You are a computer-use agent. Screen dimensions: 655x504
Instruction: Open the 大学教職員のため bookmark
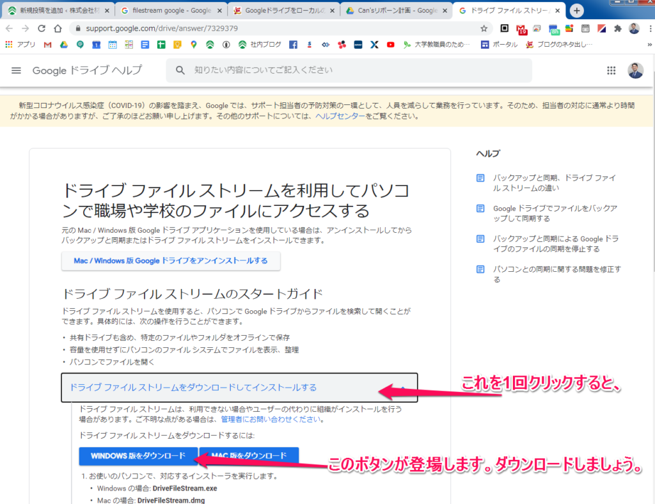pyautogui.click(x=436, y=44)
